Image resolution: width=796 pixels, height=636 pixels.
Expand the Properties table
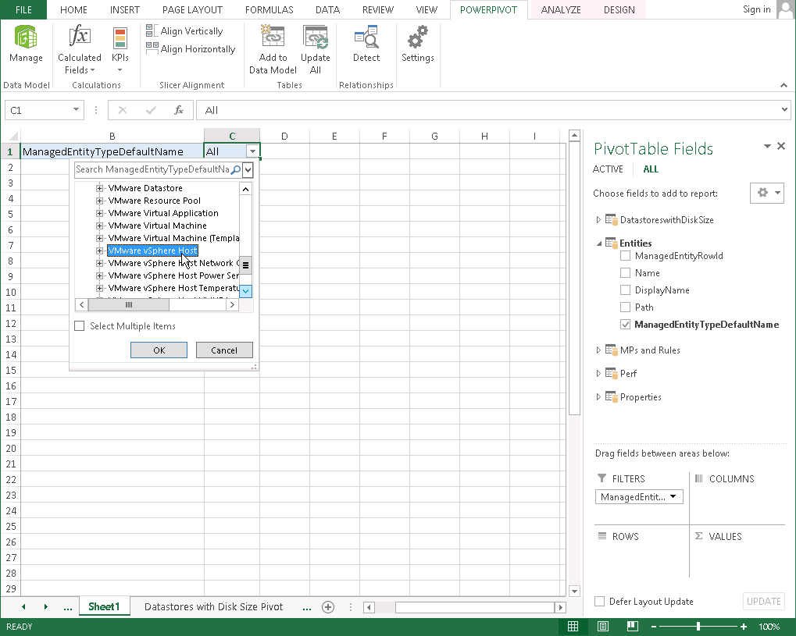point(598,396)
